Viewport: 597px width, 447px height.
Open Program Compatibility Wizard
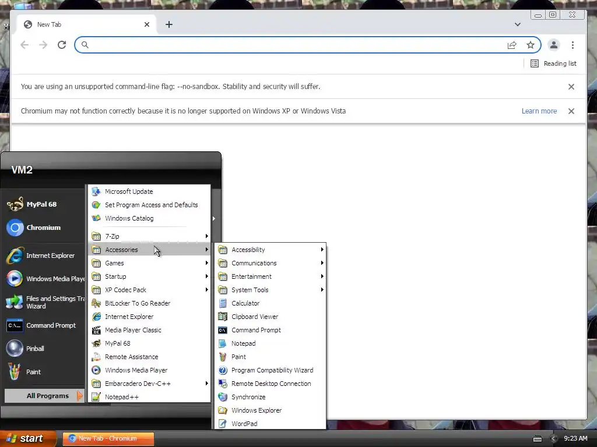[x=271, y=370]
